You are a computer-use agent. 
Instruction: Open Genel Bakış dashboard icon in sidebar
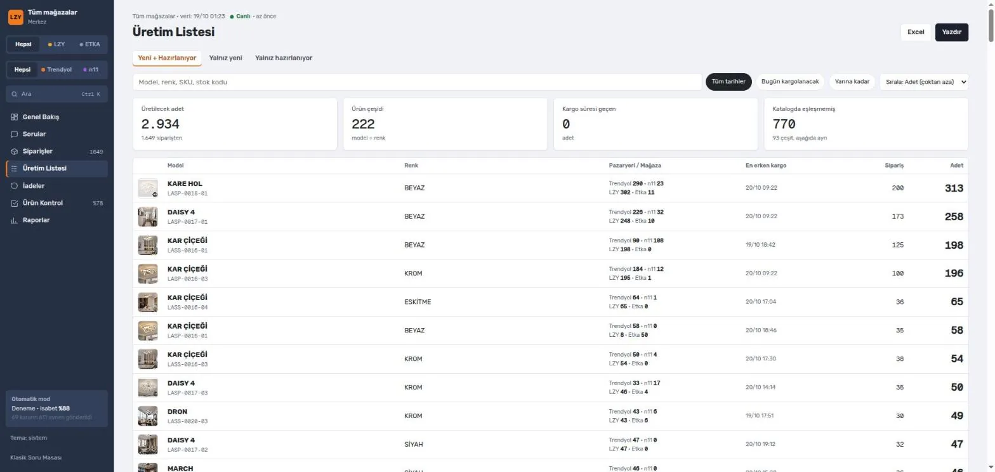tap(15, 117)
